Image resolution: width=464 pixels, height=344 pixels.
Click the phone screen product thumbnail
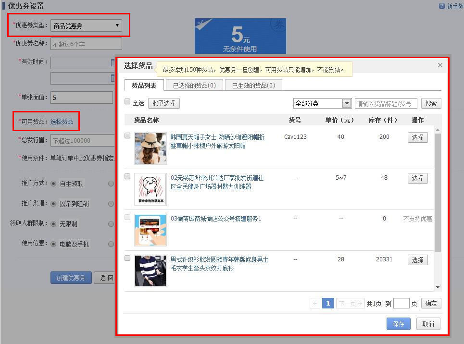tap(150, 230)
